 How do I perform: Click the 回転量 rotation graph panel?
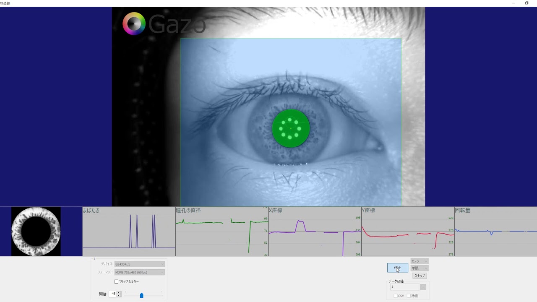496,231
